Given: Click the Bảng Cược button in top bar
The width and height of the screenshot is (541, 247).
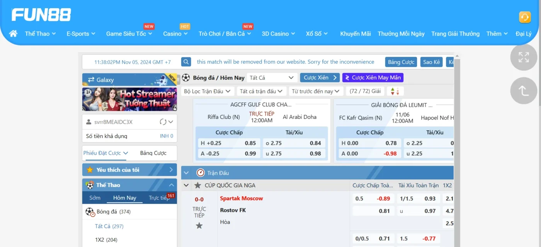Looking at the screenshot, I should 401,62.
